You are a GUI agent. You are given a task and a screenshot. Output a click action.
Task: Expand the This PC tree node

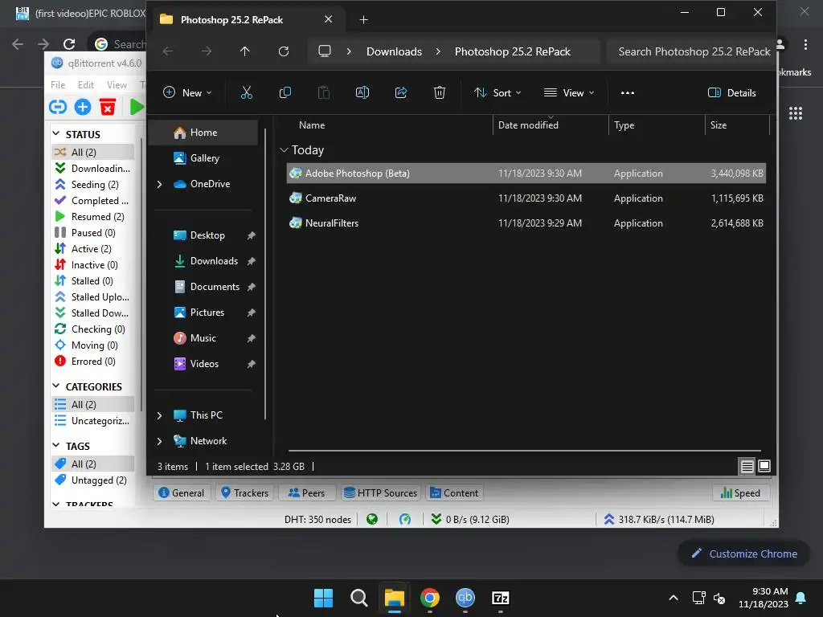(160, 415)
